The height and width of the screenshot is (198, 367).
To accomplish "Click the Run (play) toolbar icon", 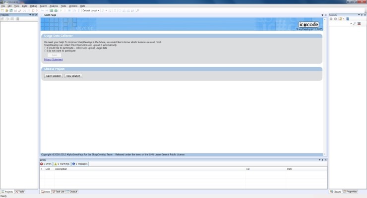I will (61, 10).
